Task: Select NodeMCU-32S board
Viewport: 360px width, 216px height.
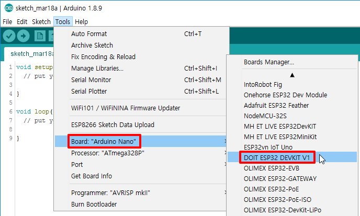Action: click(x=292, y=116)
